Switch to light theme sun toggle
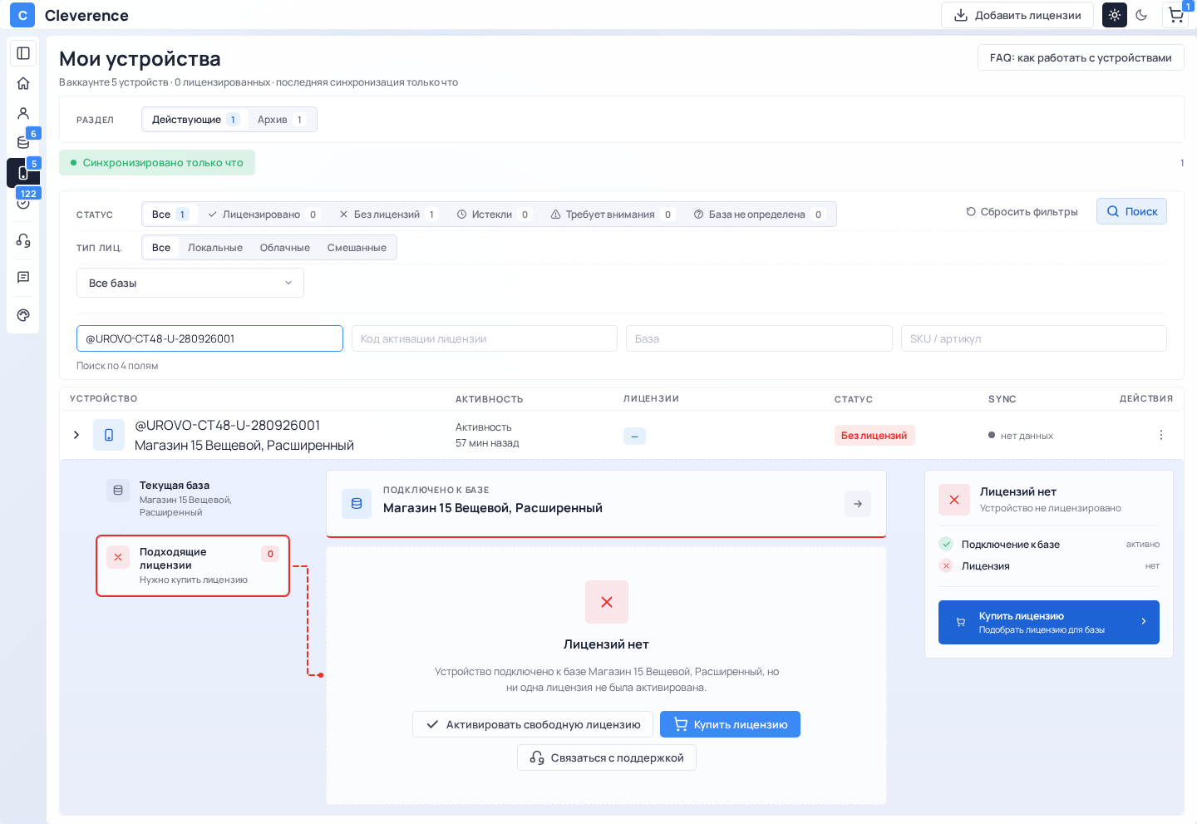1197x824 pixels. click(1115, 15)
